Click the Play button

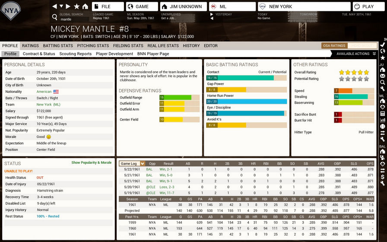[368, 6]
